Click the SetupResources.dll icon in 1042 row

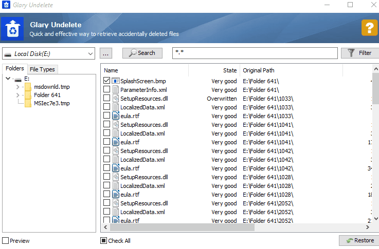tap(116, 150)
